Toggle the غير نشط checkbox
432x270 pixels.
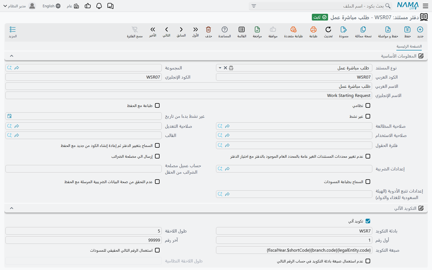tap(368, 116)
